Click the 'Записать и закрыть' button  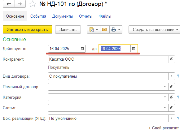click(x=28, y=29)
